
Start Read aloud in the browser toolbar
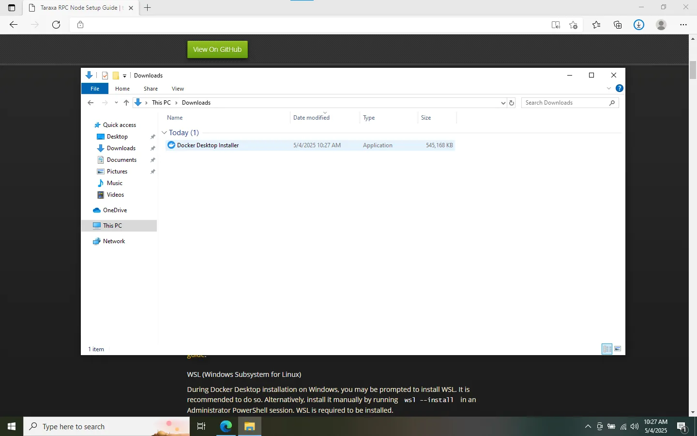pyautogui.click(x=556, y=25)
